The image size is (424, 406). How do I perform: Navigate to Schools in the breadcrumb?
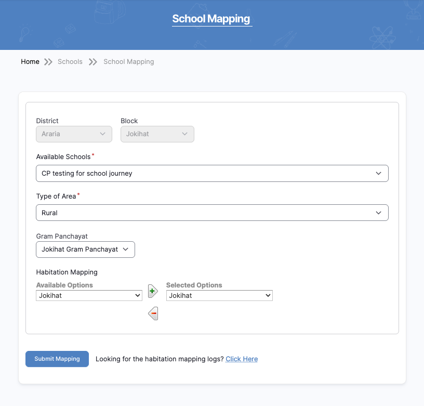(x=70, y=62)
